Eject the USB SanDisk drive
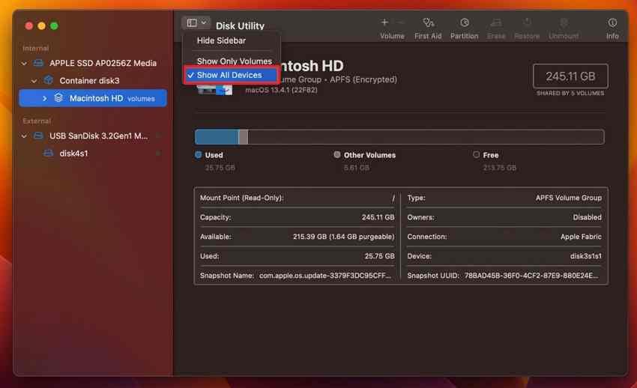This screenshot has width=637, height=388. tap(158, 136)
